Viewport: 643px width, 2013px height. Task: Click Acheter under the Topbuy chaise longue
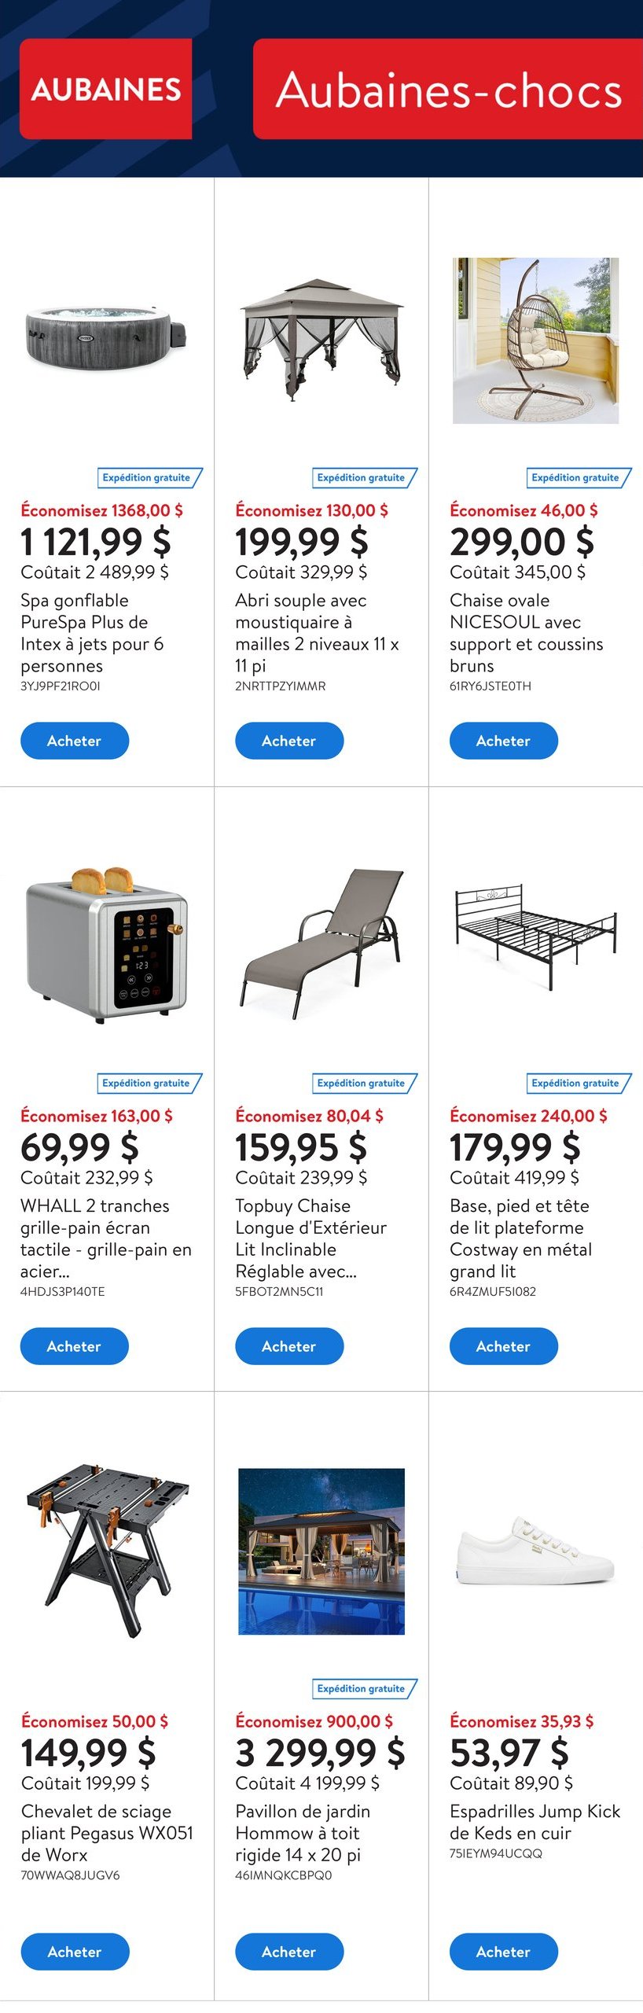[289, 1346]
